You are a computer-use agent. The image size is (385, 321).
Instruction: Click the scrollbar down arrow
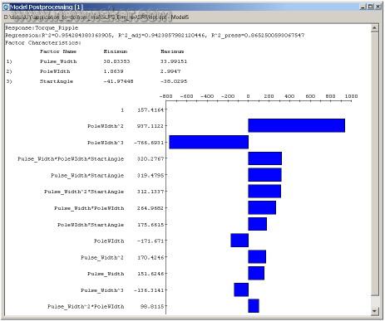tap(374, 311)
